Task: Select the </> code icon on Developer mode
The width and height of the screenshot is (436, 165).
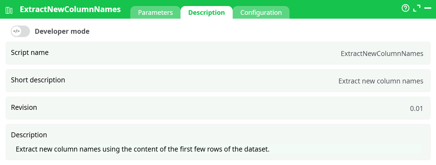Action: tap(16, 31)
